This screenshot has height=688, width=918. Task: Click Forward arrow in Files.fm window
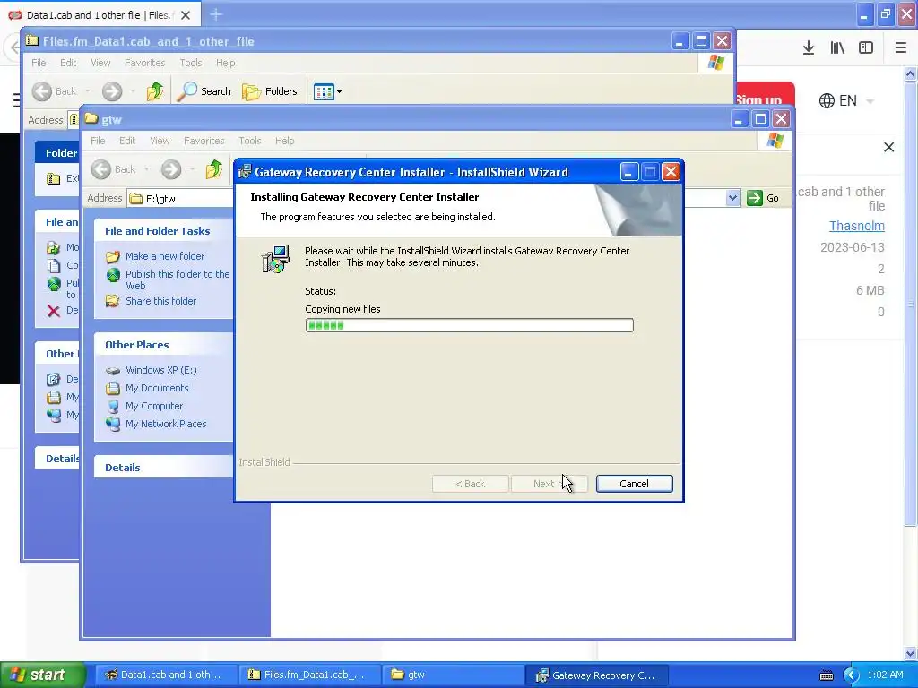pyautogui.click(x=112, y=91)
